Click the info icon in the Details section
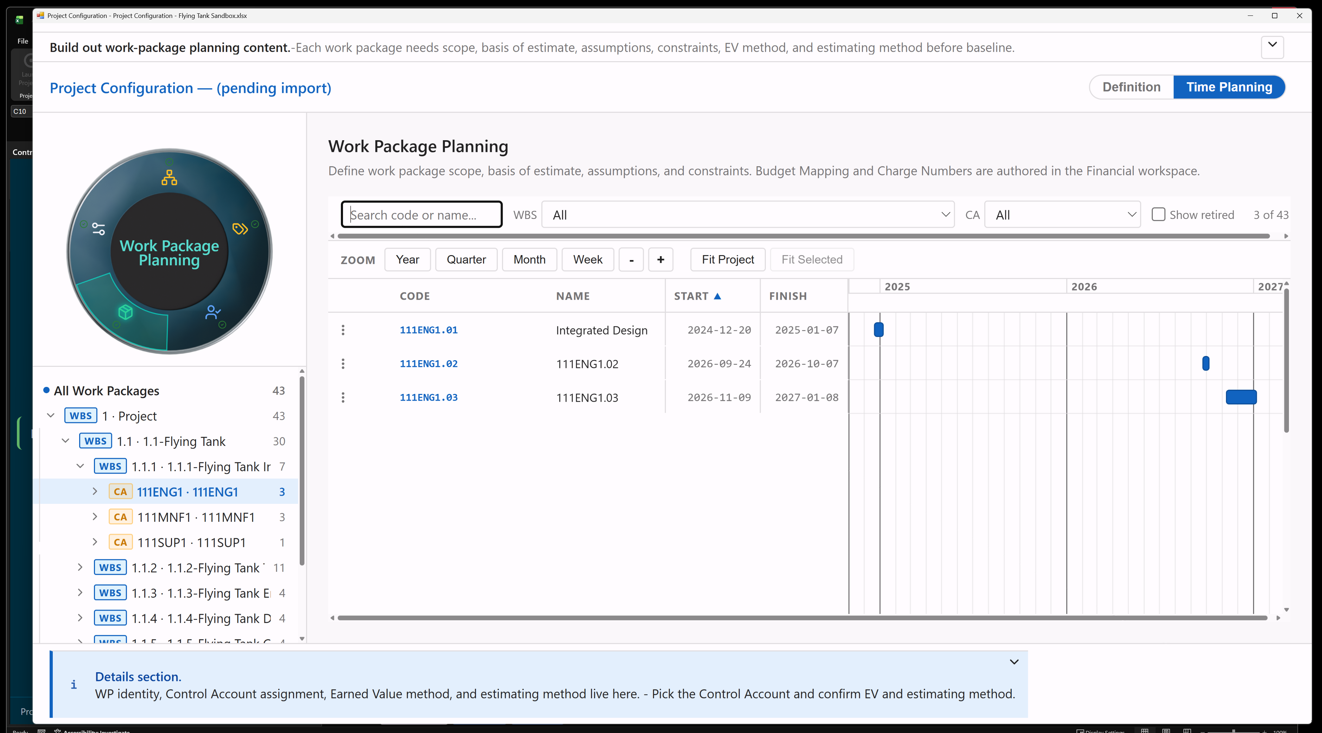 click(74, 685)
